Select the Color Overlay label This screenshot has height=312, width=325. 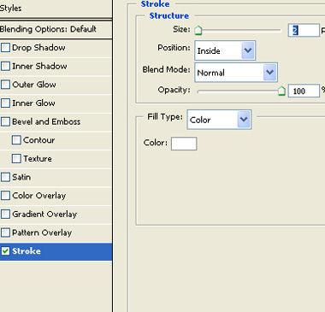[39, 196]
